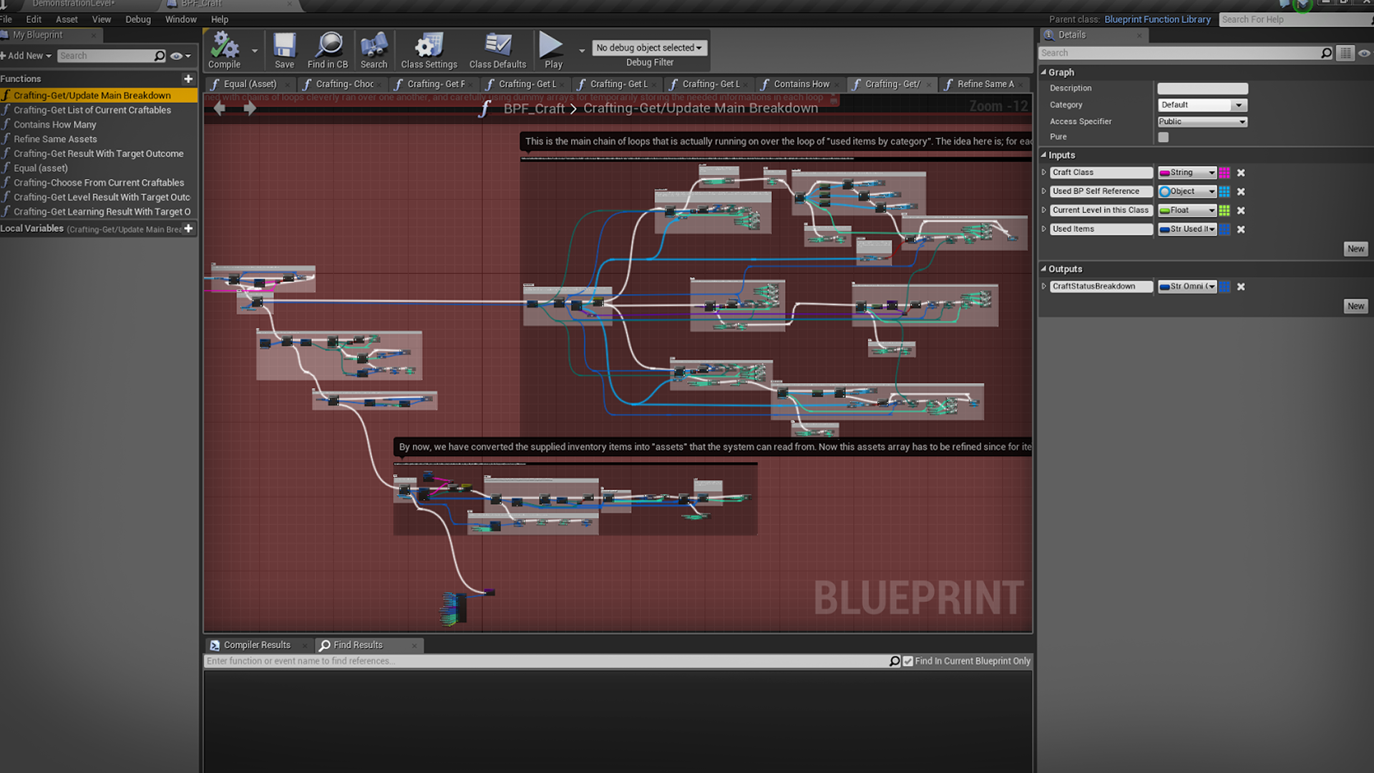The image size is (1374, 773).
Task: Click the Search For Help input field
Action: (x=1288, y=19)
